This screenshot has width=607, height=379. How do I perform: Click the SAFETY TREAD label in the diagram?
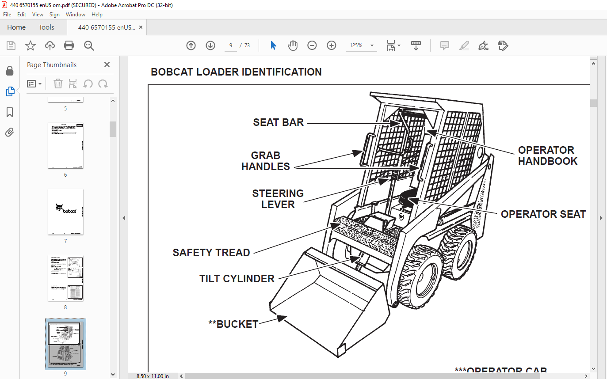(x=211, y=253)
